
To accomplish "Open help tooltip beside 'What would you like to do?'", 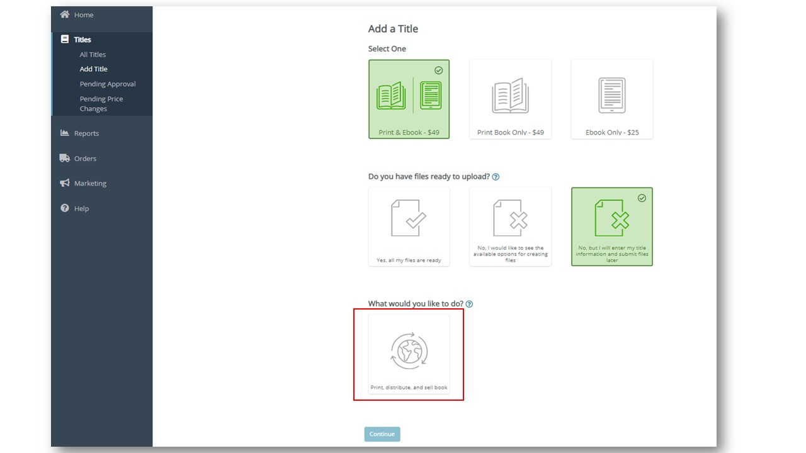I will point(469,304).
